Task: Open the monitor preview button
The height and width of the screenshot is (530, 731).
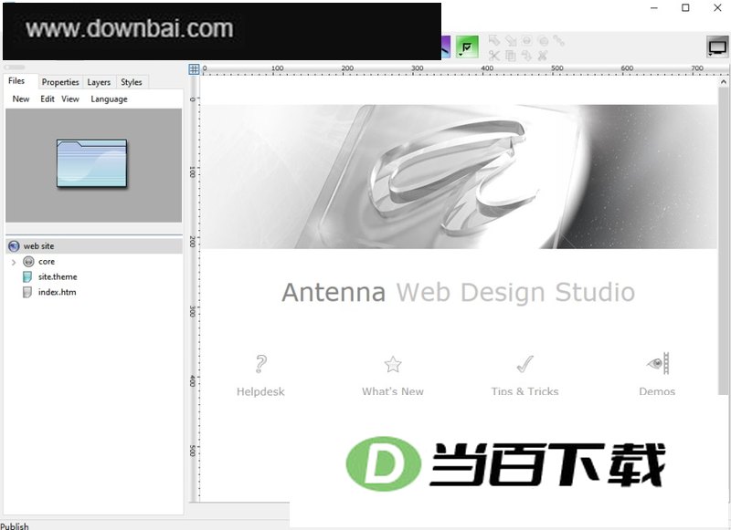Action: click(717, 47)
